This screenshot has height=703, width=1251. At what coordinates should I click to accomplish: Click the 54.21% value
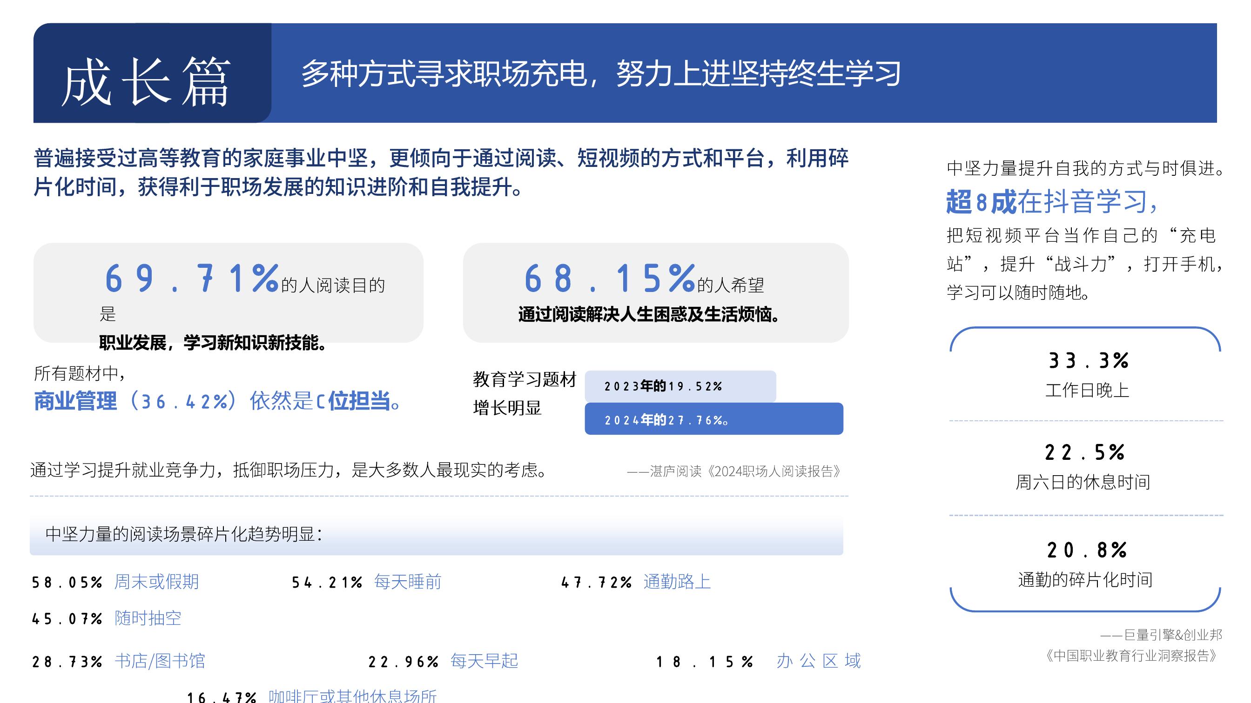[327, 582]
